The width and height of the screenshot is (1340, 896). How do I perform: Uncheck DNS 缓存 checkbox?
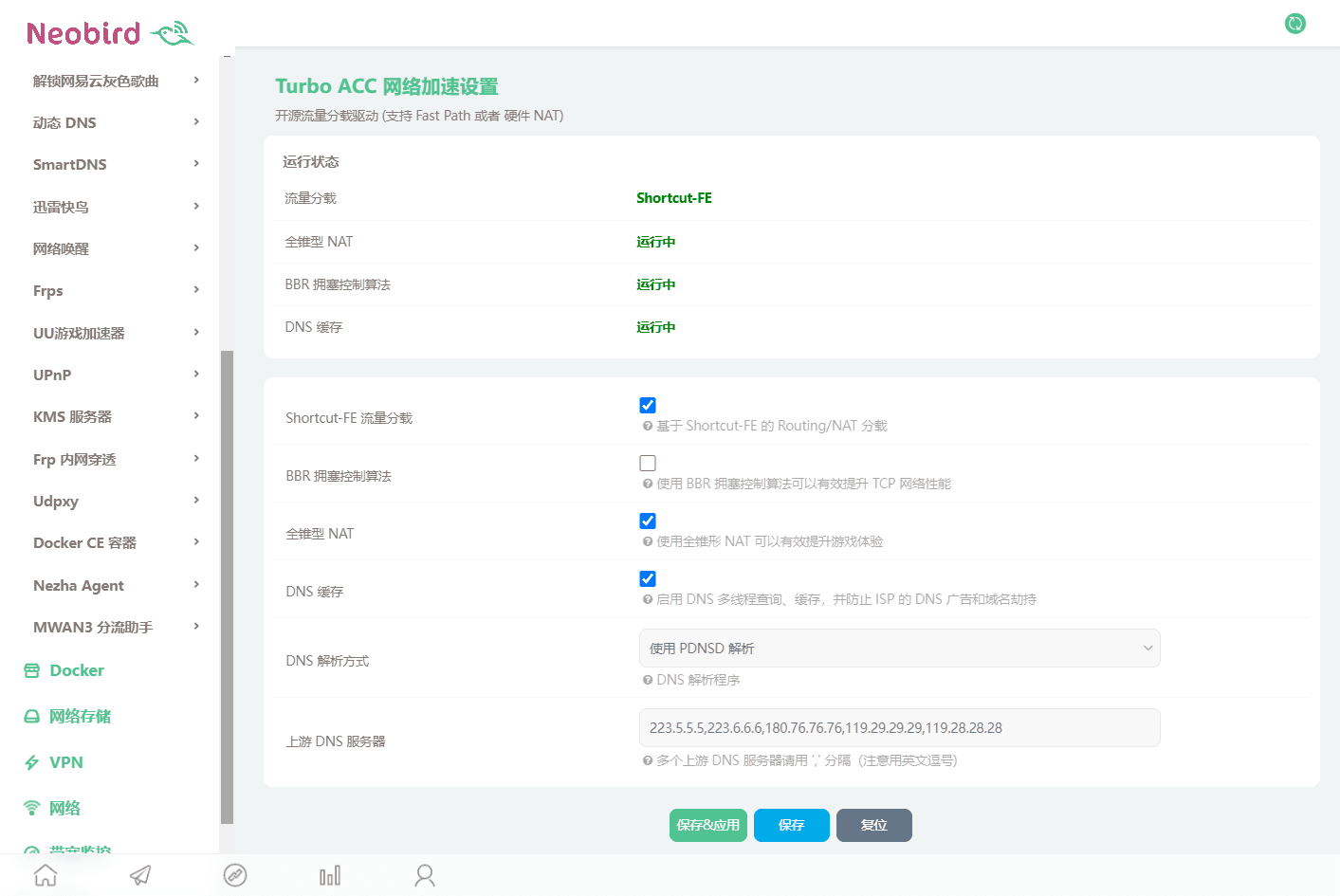[x=648, y=578]
